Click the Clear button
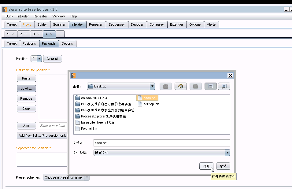The height and width of the screenshot is (189, 292). coord(26,109)
